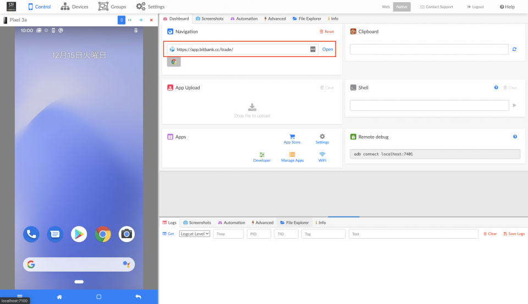Click the Clipboard text field
528x304 pixels.
[429, 49]
